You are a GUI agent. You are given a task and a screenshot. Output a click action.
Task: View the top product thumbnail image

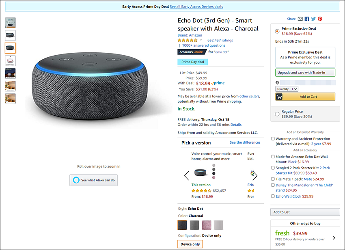pos(10,23)
